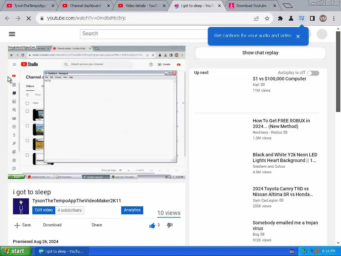Like the video with thumbs up
Image resolution: width=341 pixels, height=256 pixels.
(x=152, y=226)
